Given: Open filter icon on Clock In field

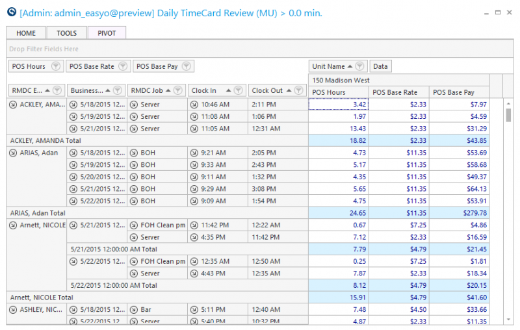Looking at the screenshot, I should tap(238, 90).
